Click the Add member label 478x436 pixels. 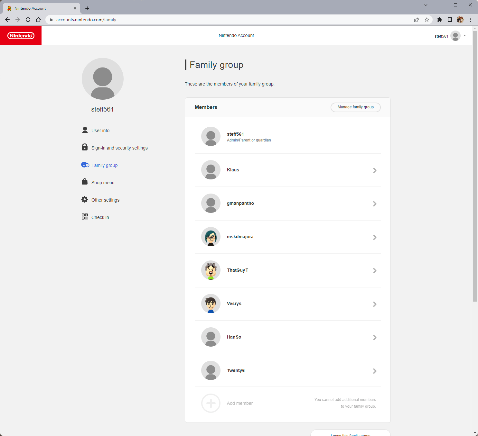[x=240, y=403]
